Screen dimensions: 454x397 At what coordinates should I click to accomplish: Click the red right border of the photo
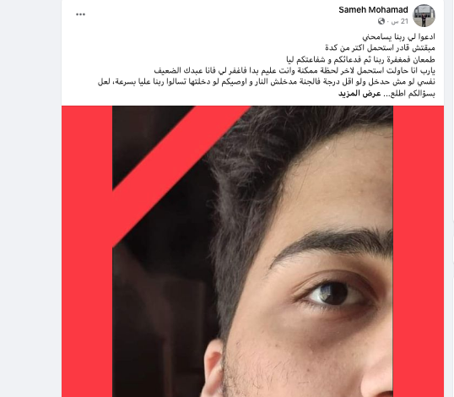click(419, 251)
